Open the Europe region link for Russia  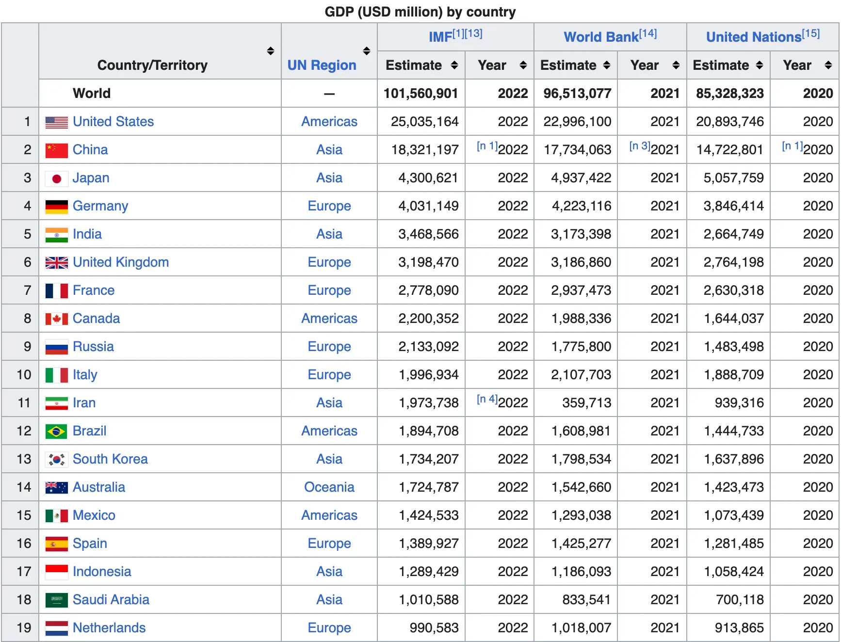click(x=329, y=347)
